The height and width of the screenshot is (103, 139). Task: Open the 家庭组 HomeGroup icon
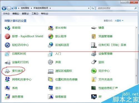pyautogui.click(x=8, y=28)
